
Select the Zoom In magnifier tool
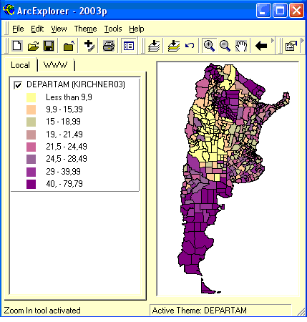(x=209, y=46)
